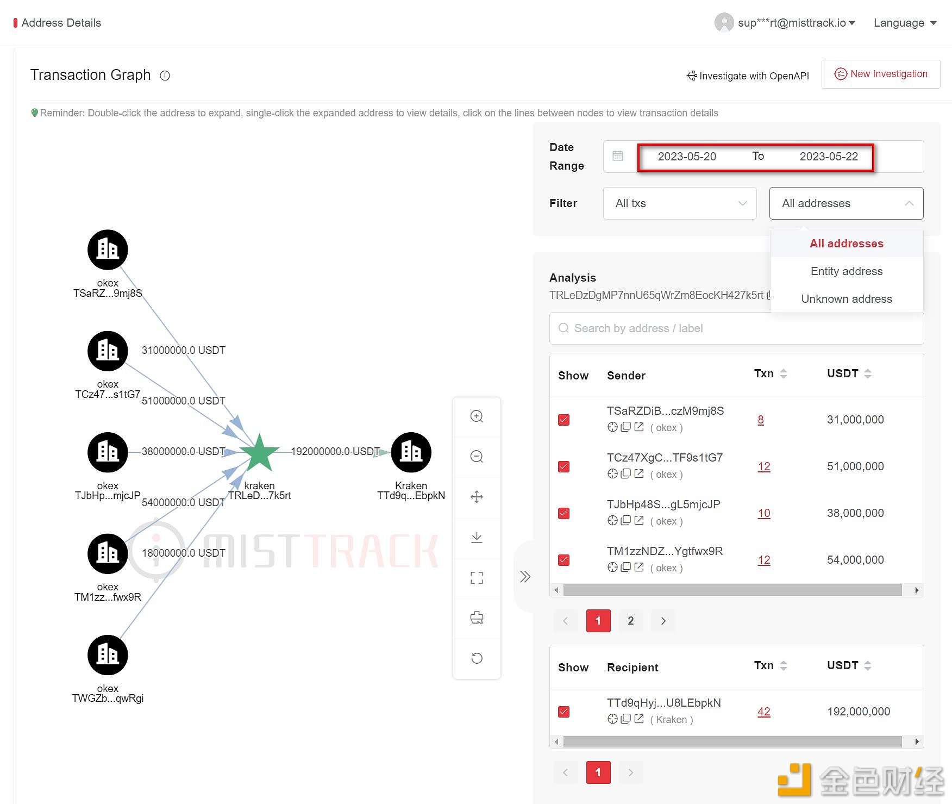Uncheck Show for sender TCz47XgC...TF9s1tG7
952x804 pixels.
(563, 466)
